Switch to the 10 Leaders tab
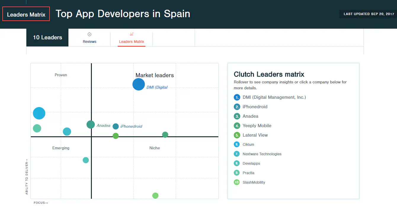The image size is (397, 207). click(47, 37)
